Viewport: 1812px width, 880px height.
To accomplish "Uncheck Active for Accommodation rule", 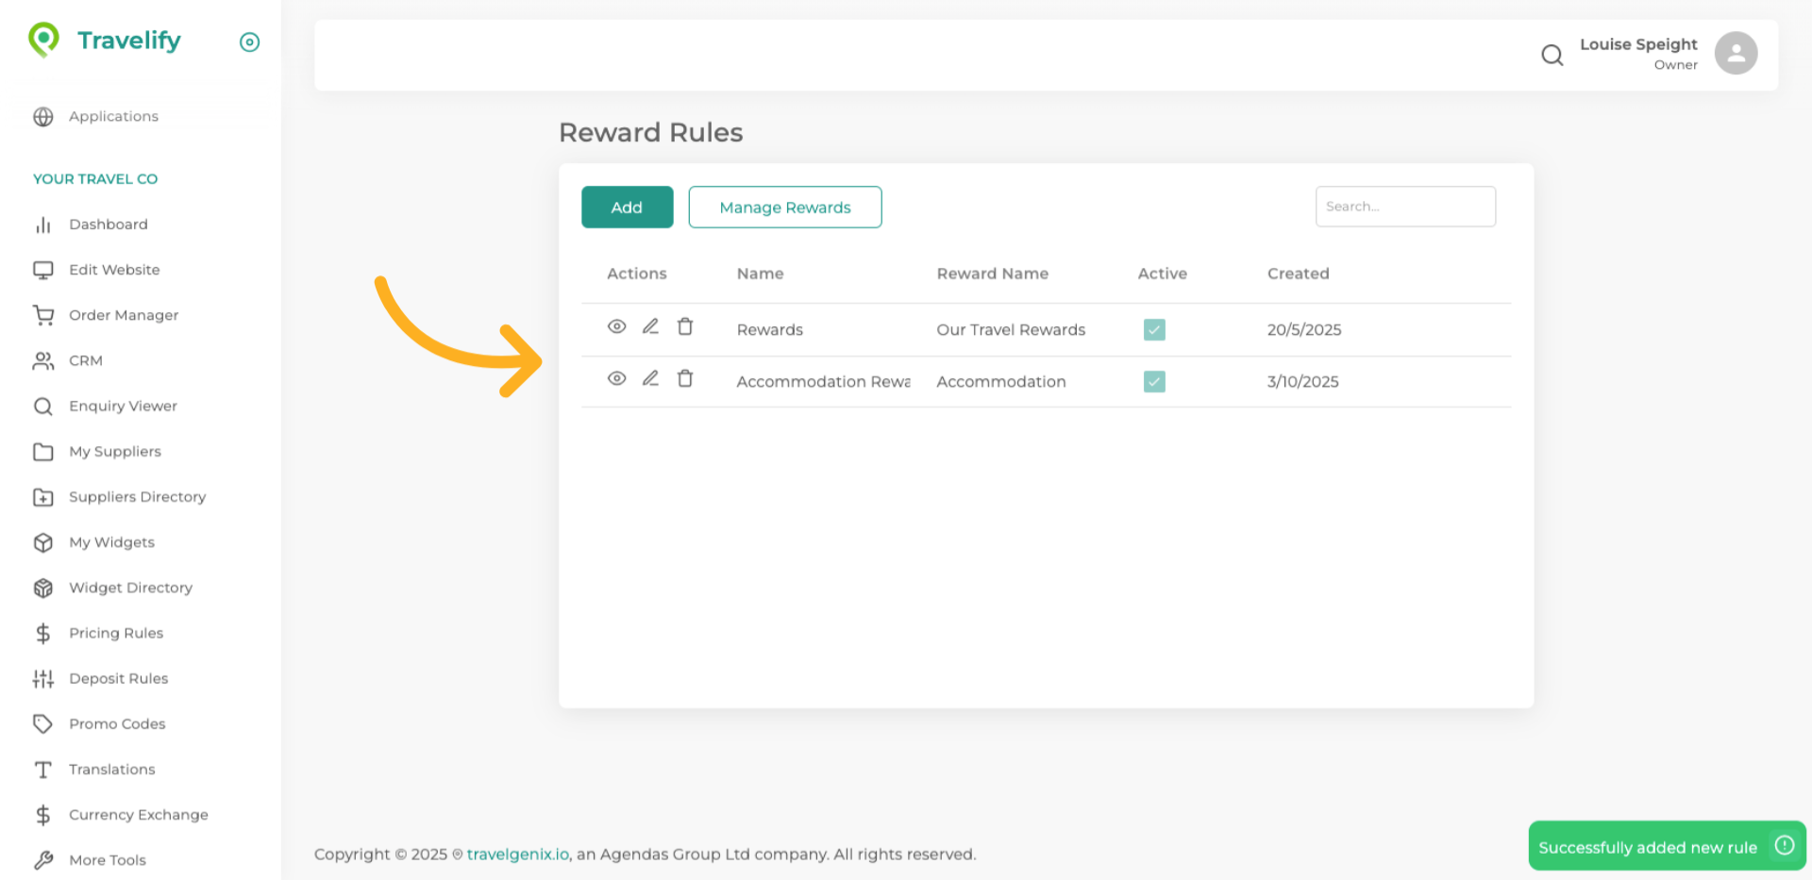I will (1153, 381).
